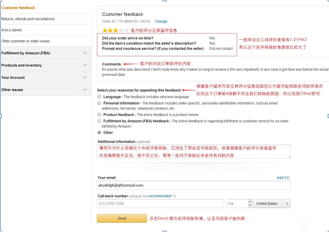Open the recommended info arrow near Call-back number
The width and height of the screenshot is (329, 232).
pos(174,196)
